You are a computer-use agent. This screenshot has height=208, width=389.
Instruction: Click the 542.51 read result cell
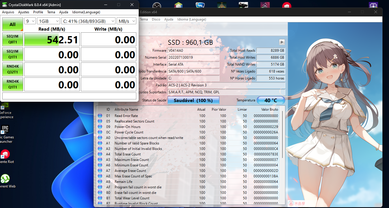[52, 39]
